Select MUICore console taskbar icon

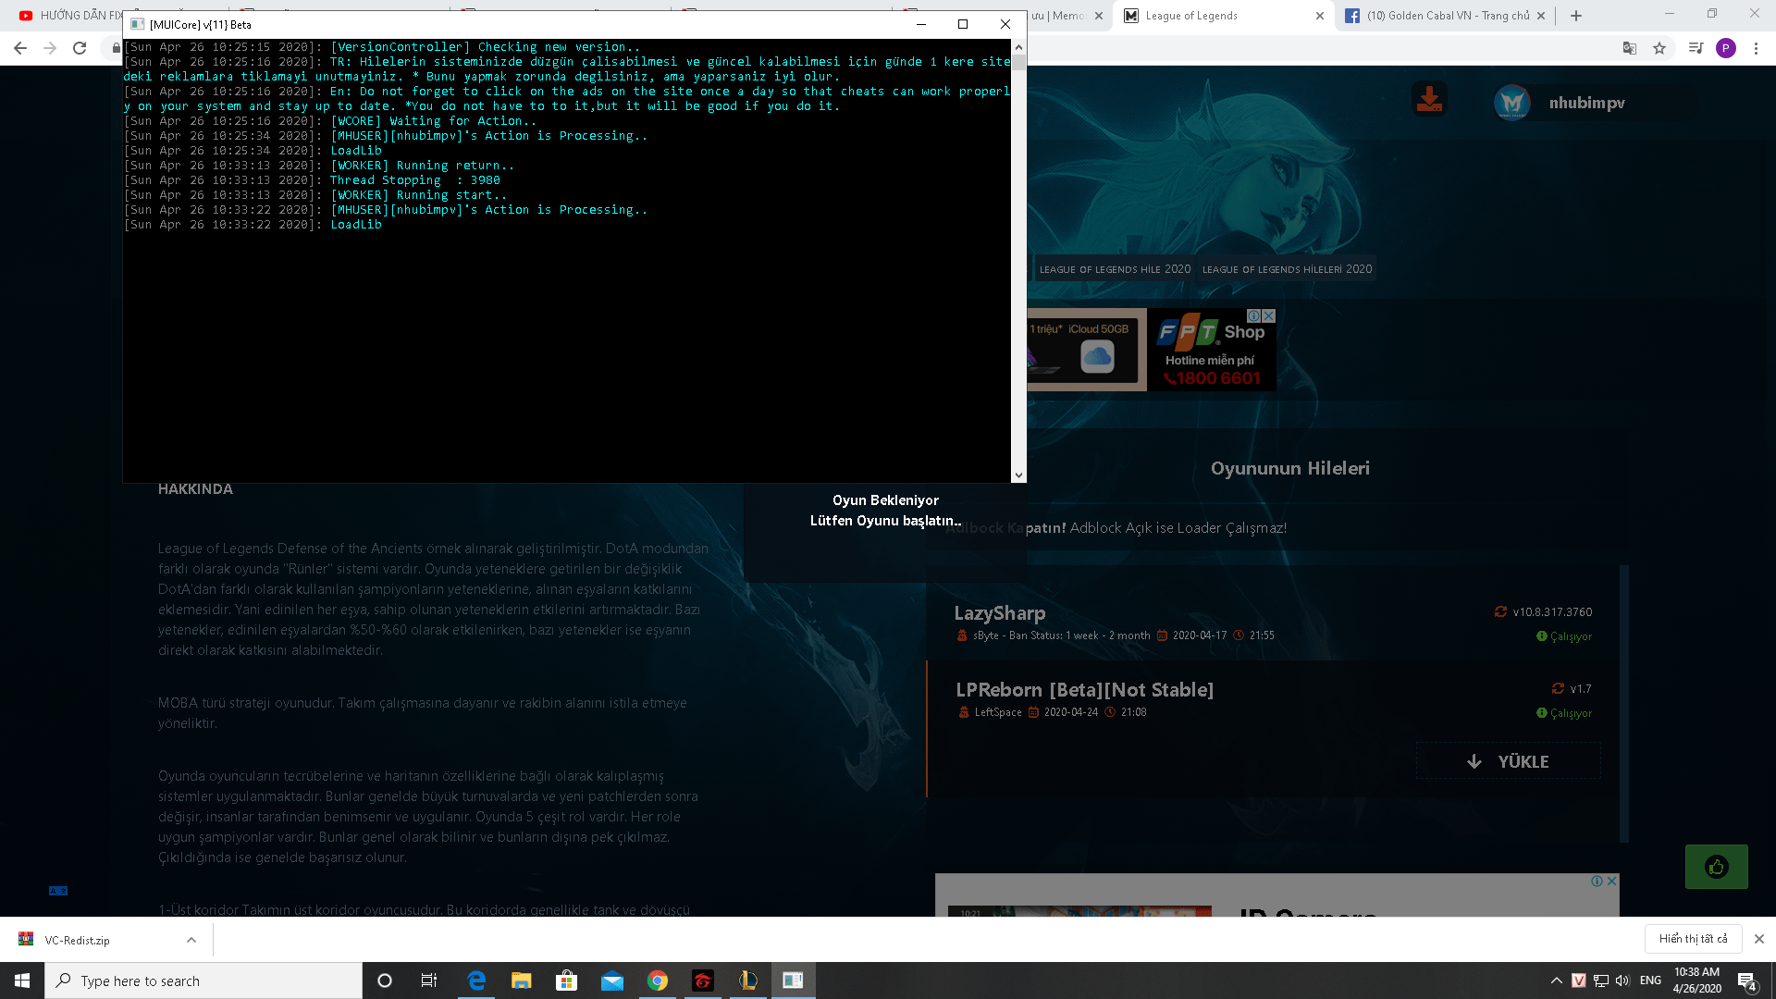(x=793, y=980)
